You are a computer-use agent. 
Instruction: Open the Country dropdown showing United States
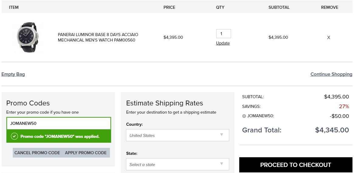[x=177, y=135]
